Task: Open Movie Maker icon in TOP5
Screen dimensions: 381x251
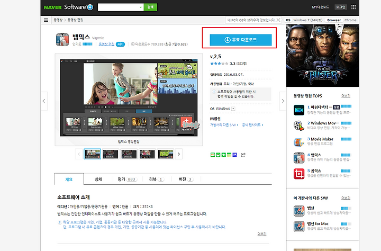Action: tap(299, 142)
